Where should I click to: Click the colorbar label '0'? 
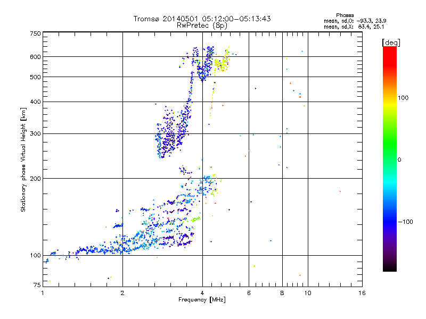(399, 160)
